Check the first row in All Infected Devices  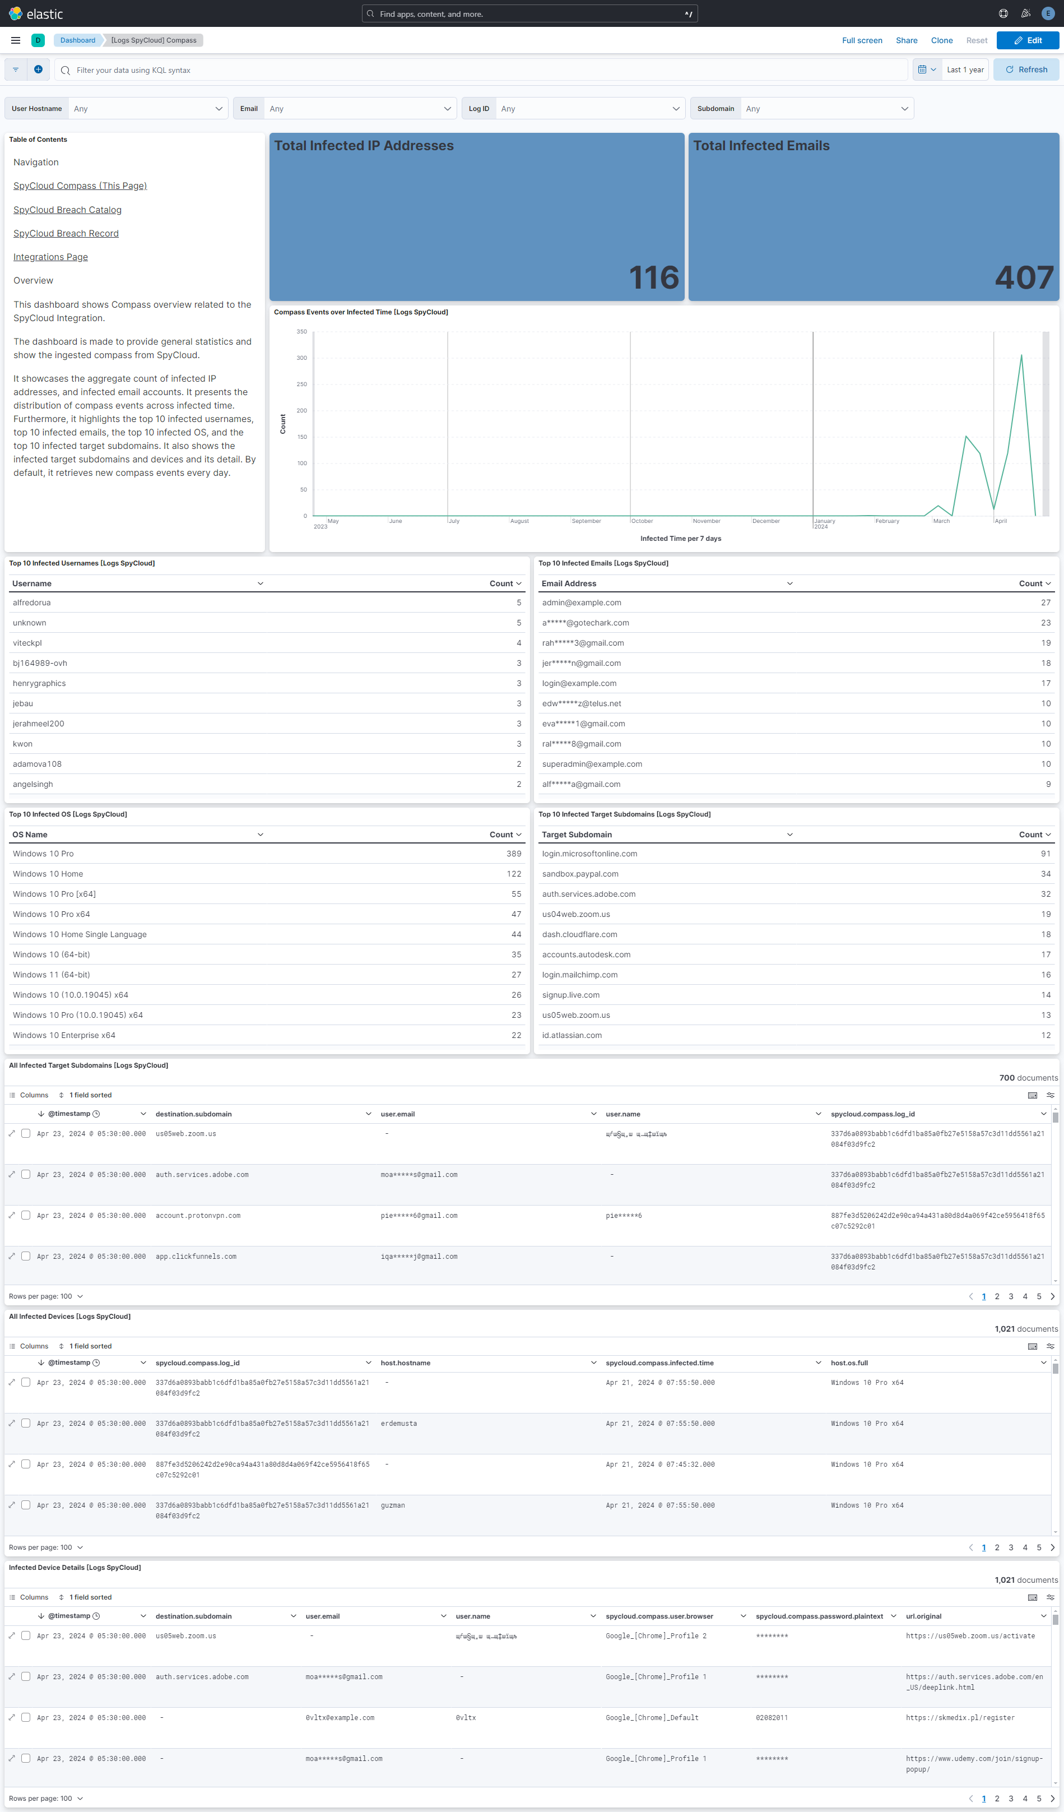(26, 1382)
